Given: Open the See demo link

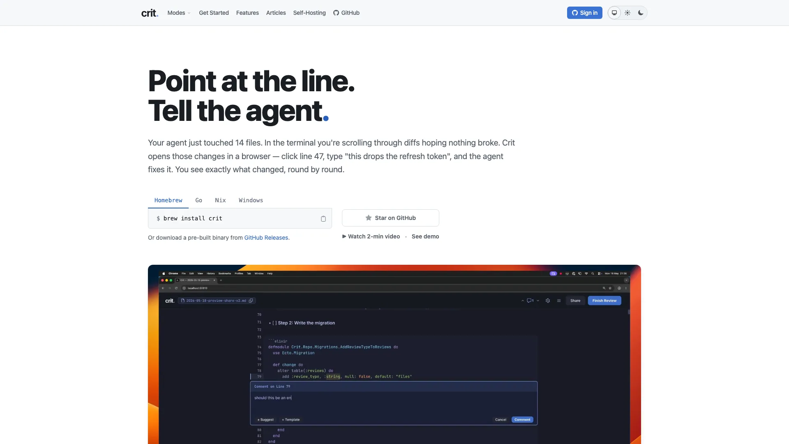Looking at the screenshot, I should click(x=425, y=236).
